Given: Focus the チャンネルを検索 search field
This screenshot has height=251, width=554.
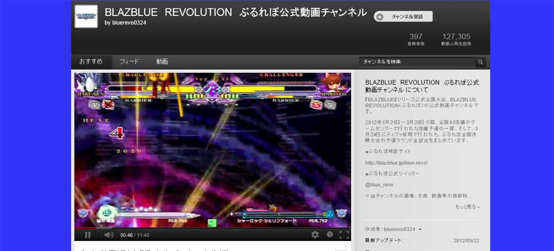Looking at the screenshot, I should click(x=417, y=62).
